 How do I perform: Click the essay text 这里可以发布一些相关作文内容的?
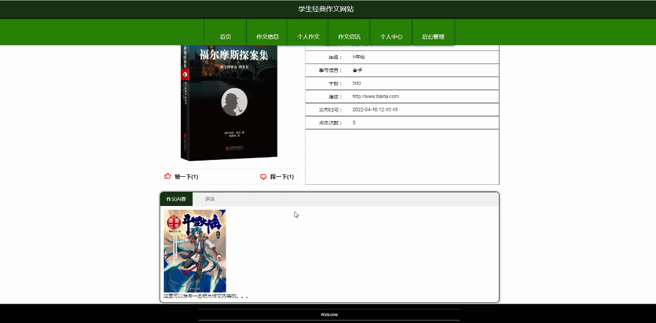(x=206, y=296)
